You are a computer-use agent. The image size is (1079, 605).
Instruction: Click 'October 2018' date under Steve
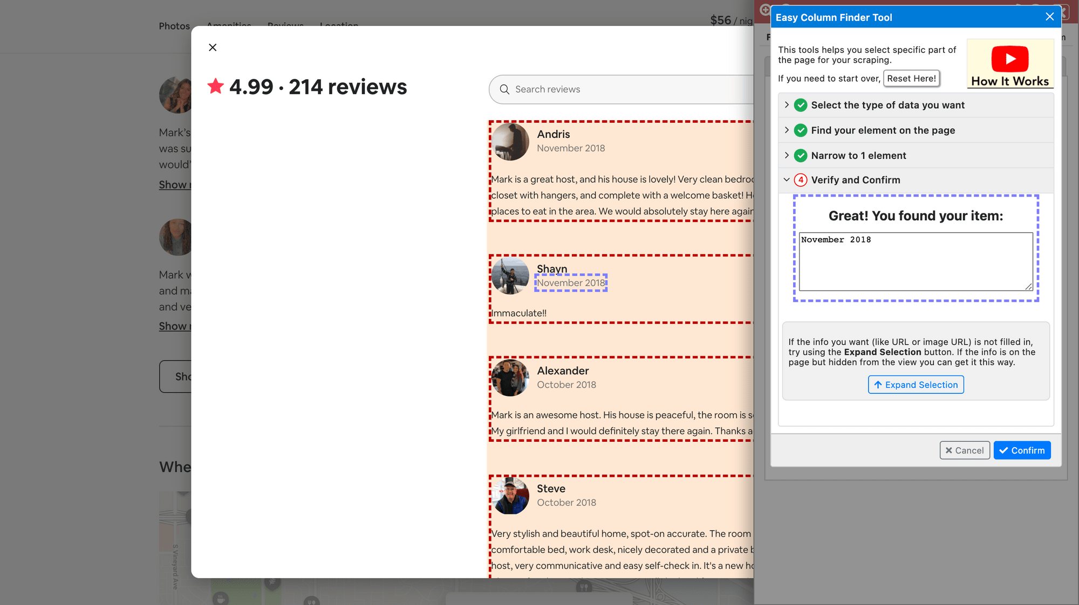click(x=566, y=503)
